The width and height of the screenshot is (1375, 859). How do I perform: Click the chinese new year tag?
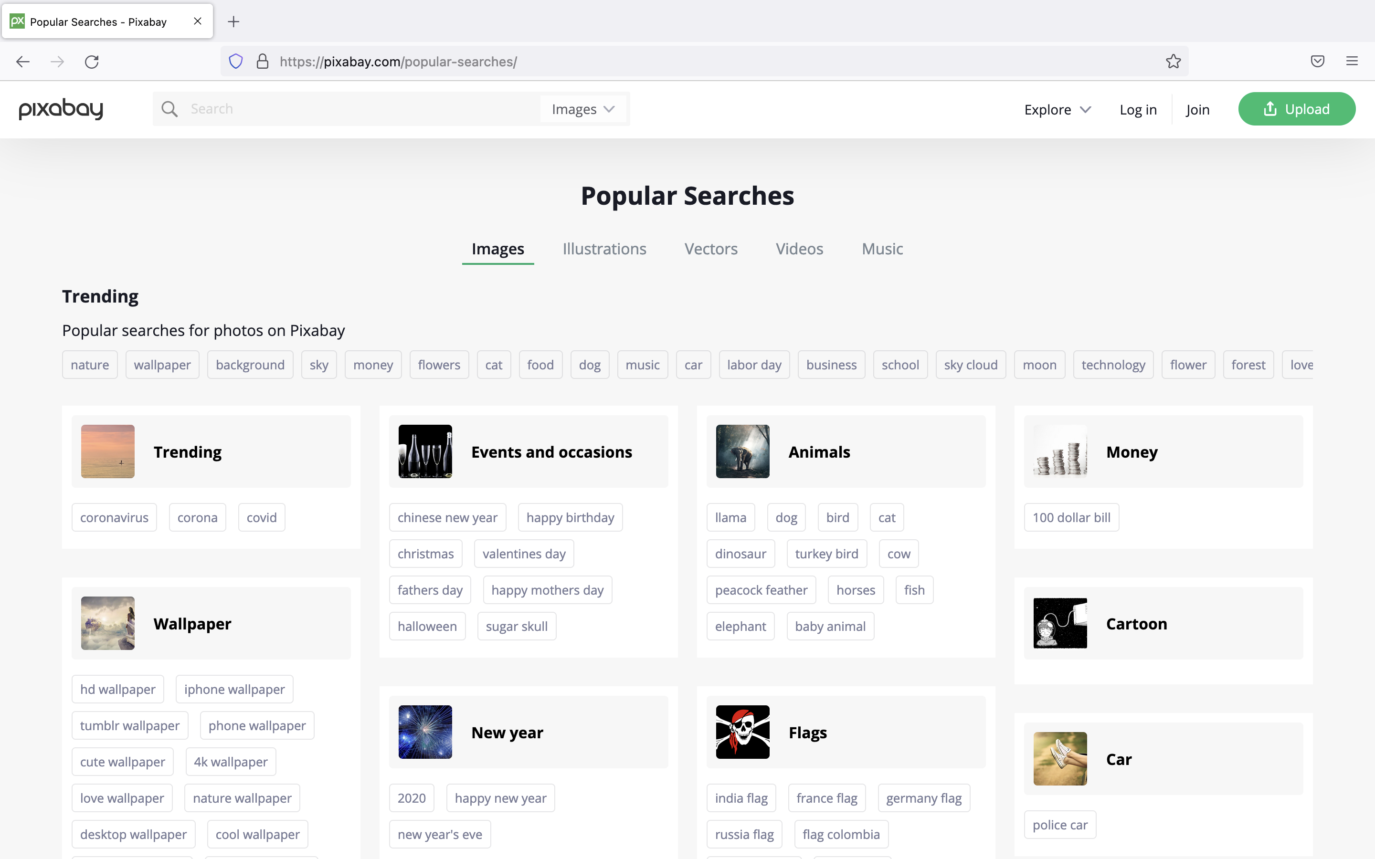(447, 518)
